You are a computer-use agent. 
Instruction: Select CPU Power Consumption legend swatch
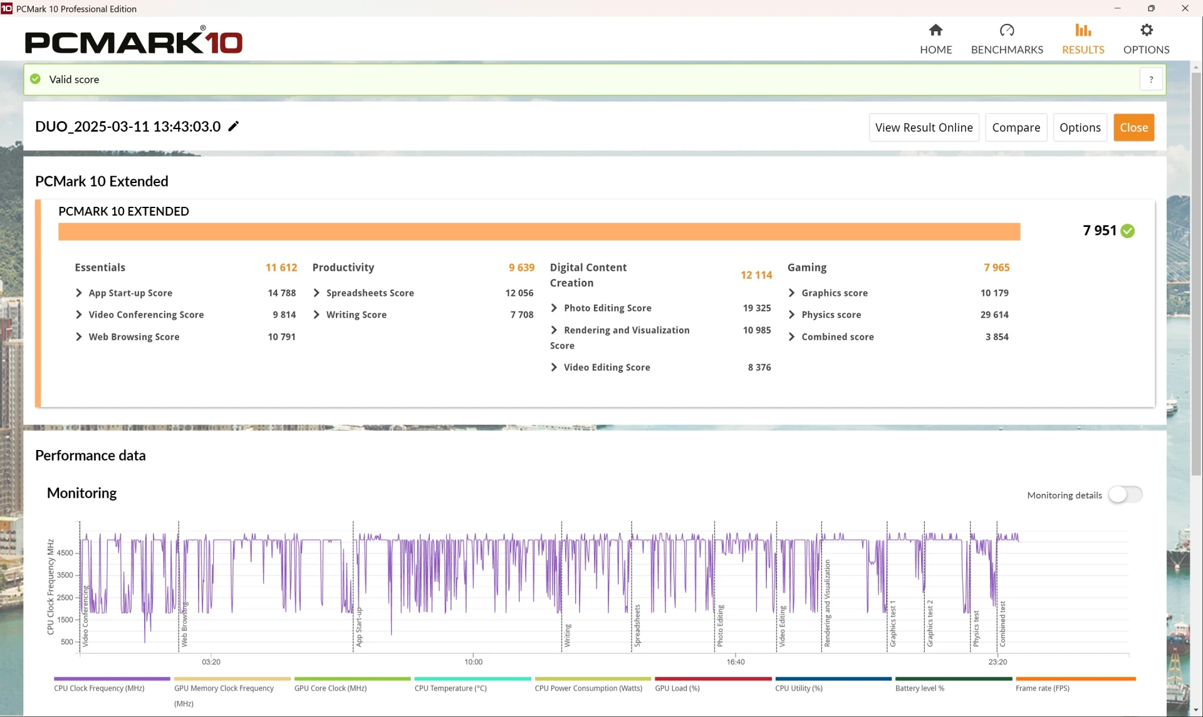[x=593, y=678]
